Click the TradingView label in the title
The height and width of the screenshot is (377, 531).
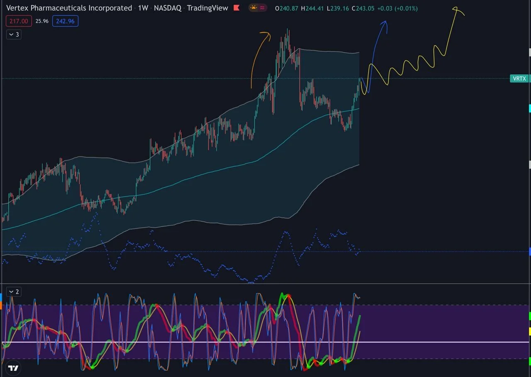point(207,8)
